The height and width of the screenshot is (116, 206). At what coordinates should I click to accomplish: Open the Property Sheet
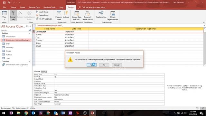[x=59, y=15]
